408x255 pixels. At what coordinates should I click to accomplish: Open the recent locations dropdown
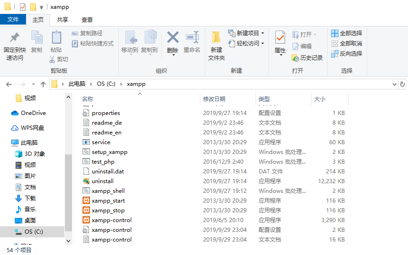point(33,84)
